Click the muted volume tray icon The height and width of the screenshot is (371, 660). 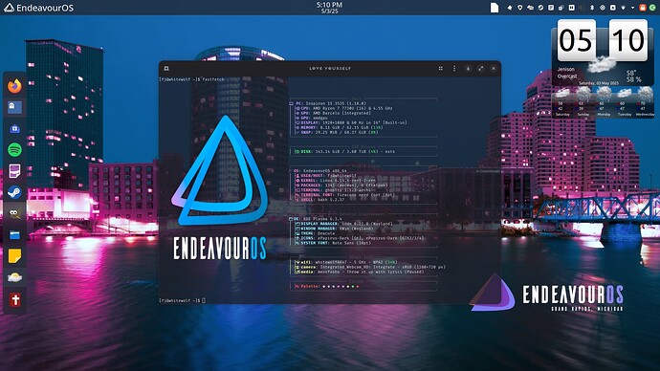[x=582, y=8]
